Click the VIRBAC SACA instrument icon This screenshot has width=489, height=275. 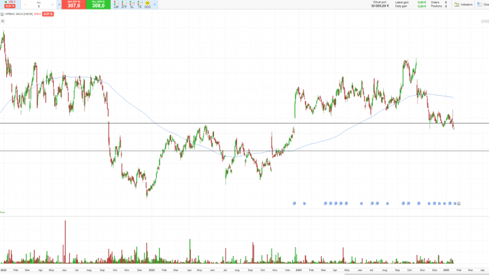pos(3,14)
